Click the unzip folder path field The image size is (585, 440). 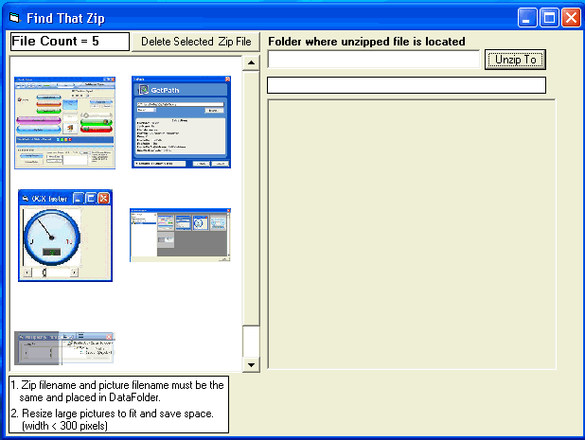pyautogui.click(x=374, y=60)
